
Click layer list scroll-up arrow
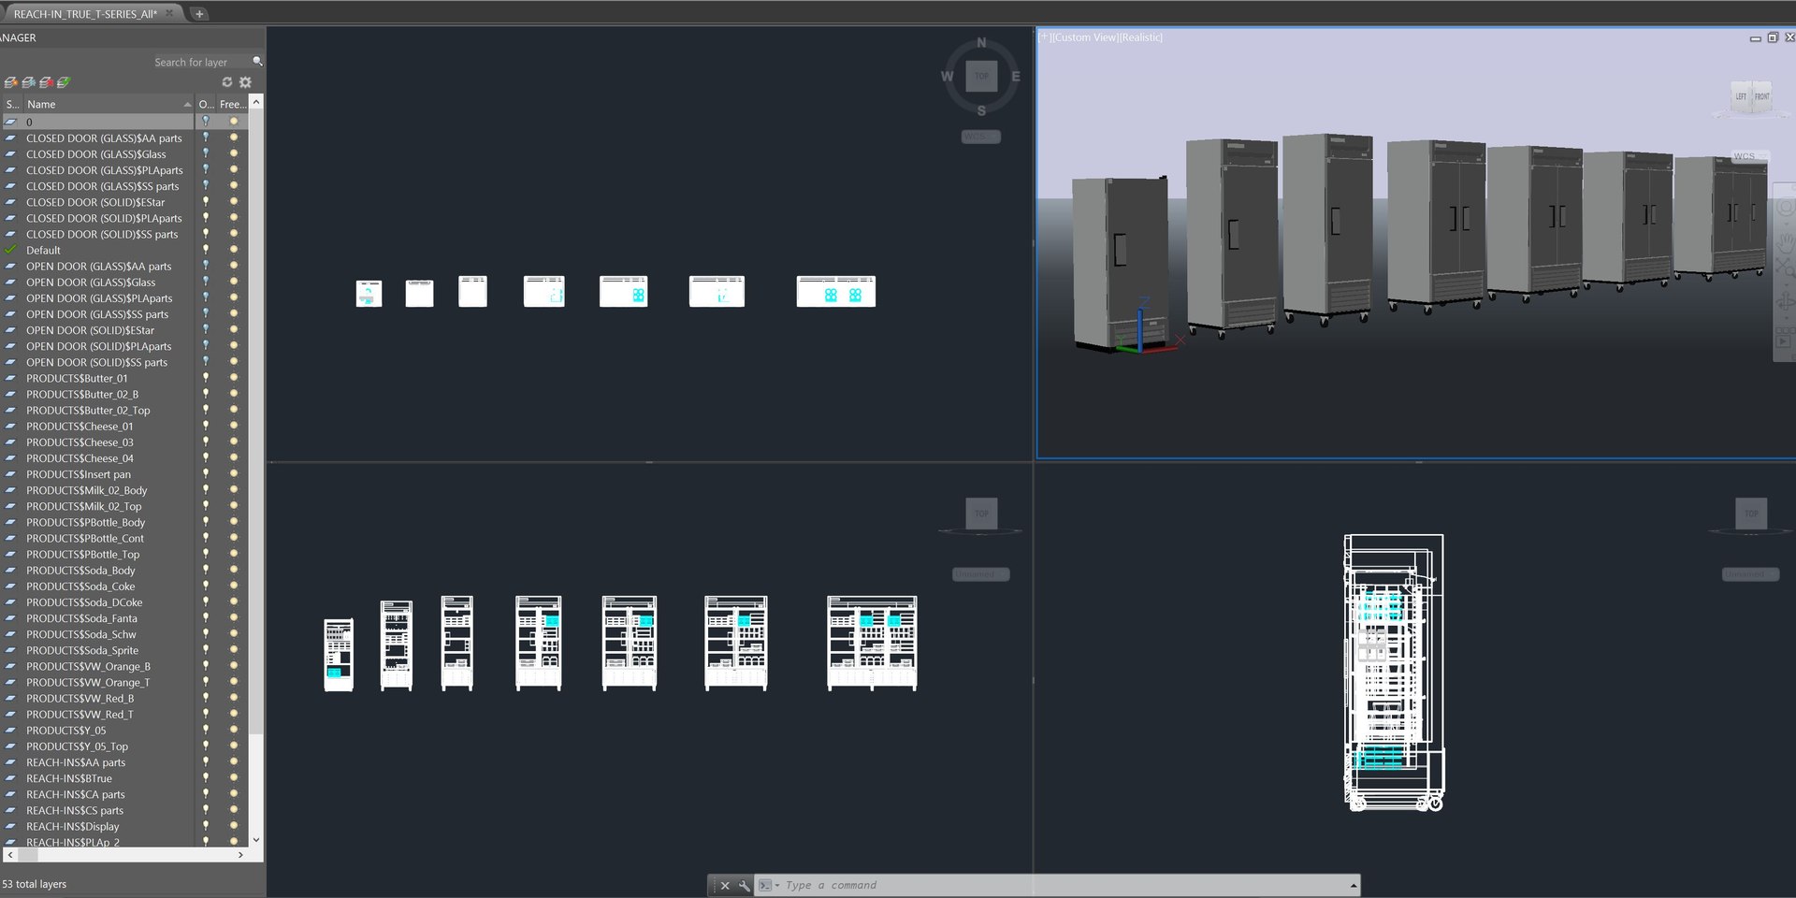[x=256, y=101]
